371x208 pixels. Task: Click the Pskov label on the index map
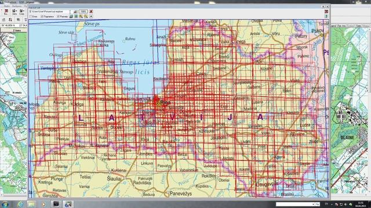[317, 31]
